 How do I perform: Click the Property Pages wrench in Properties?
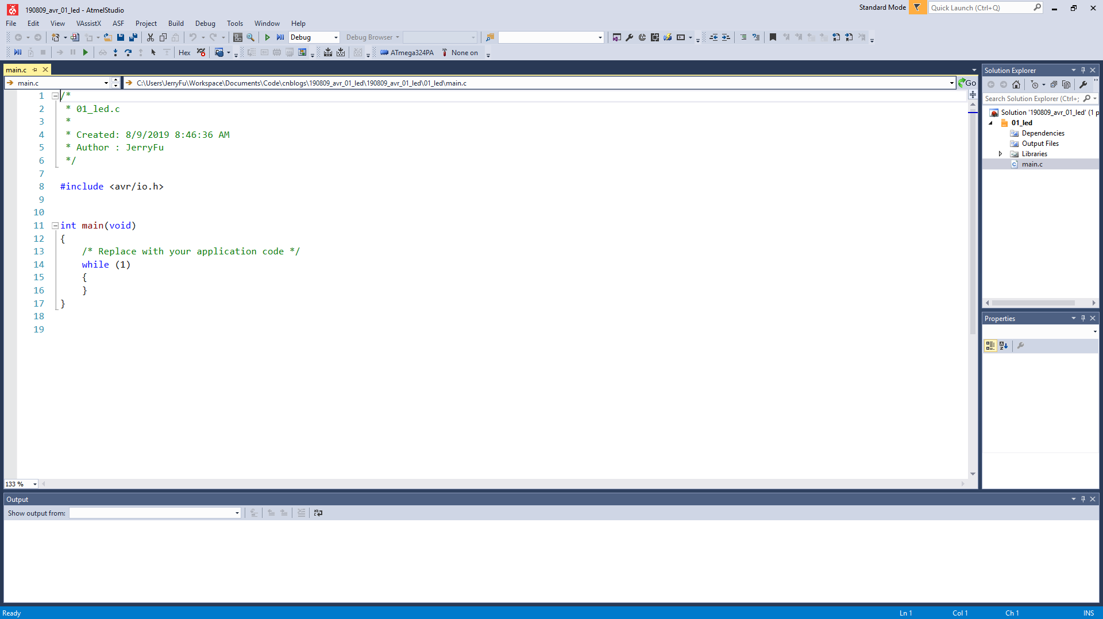pyautogui.click(x=1021, y=346)
